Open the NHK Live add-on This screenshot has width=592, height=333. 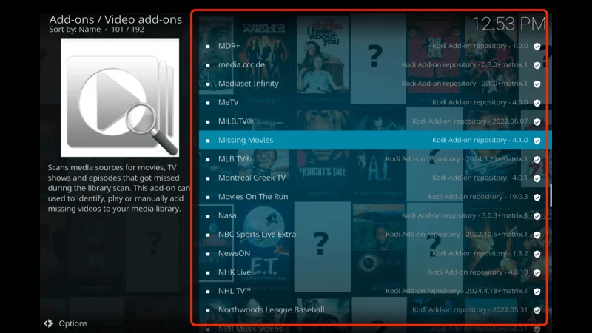(375, 272)
